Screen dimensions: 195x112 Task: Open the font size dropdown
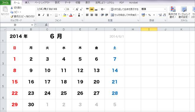tap(73, 9)
